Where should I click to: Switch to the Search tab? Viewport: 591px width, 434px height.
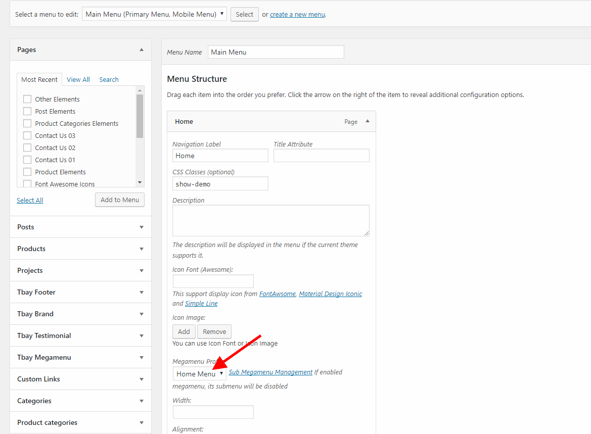coord(109,79)
